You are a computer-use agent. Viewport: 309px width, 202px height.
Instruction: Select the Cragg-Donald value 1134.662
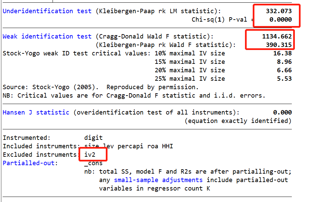(277, 36)
